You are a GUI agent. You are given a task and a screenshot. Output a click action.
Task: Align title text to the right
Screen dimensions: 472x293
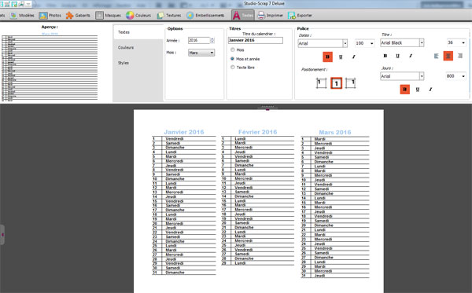point(460,56)
